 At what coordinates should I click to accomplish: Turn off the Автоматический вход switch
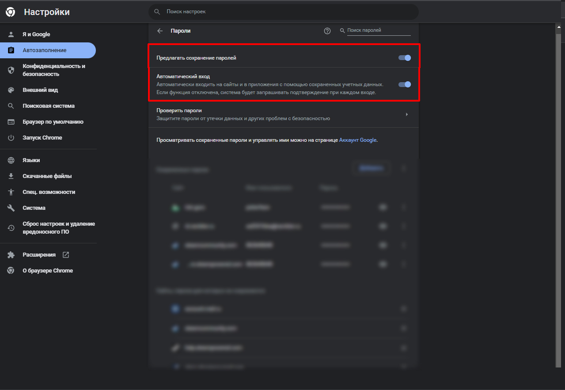click(404, 84)
